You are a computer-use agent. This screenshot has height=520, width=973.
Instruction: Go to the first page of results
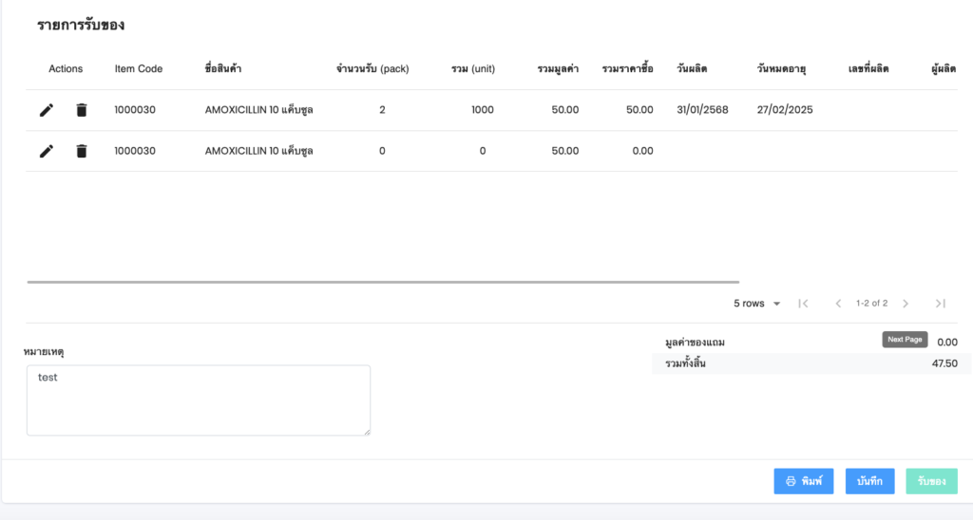803,304
